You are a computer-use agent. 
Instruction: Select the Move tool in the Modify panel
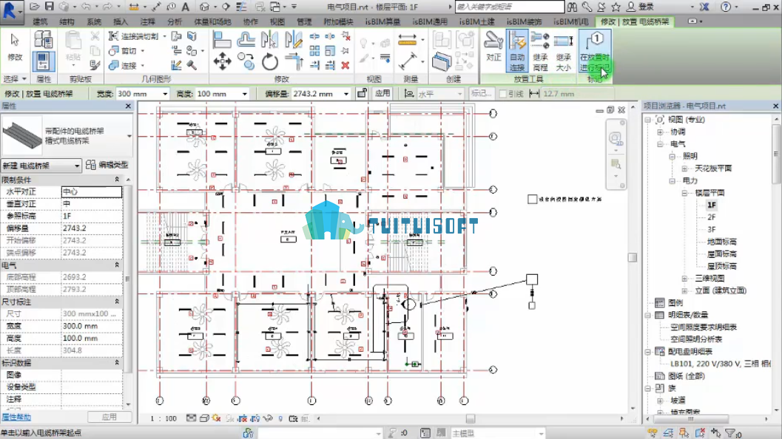[x=222, y=62]
